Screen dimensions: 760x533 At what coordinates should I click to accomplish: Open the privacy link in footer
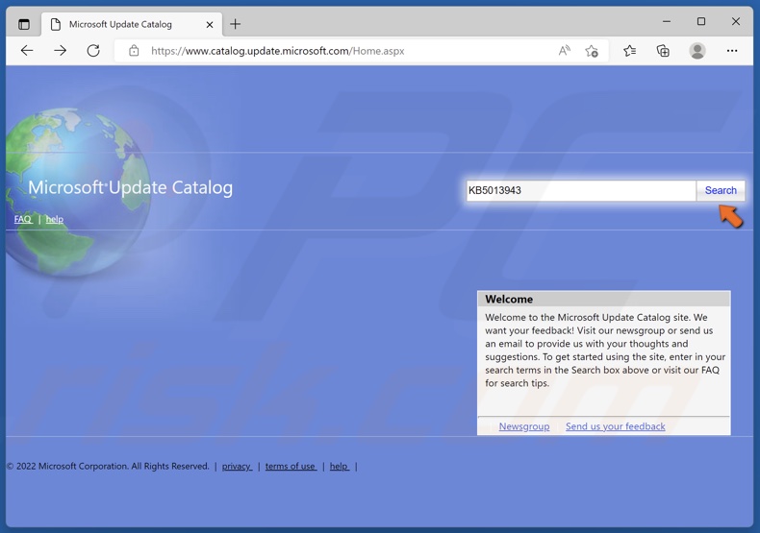(x=237, y=466)
